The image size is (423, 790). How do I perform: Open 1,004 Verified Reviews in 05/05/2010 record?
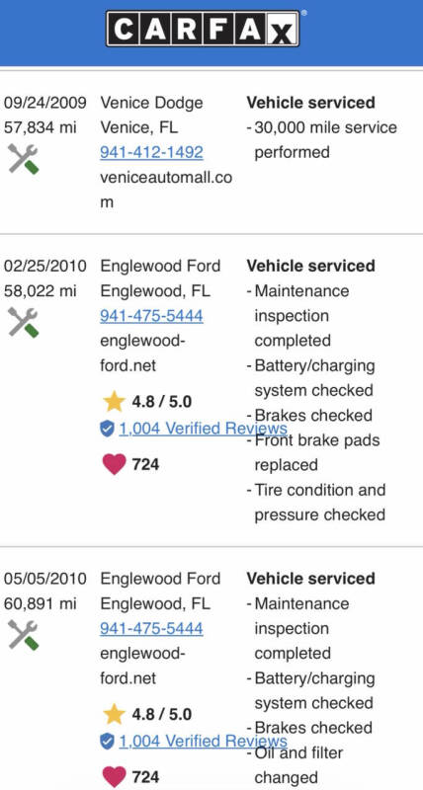pos(204,741)
